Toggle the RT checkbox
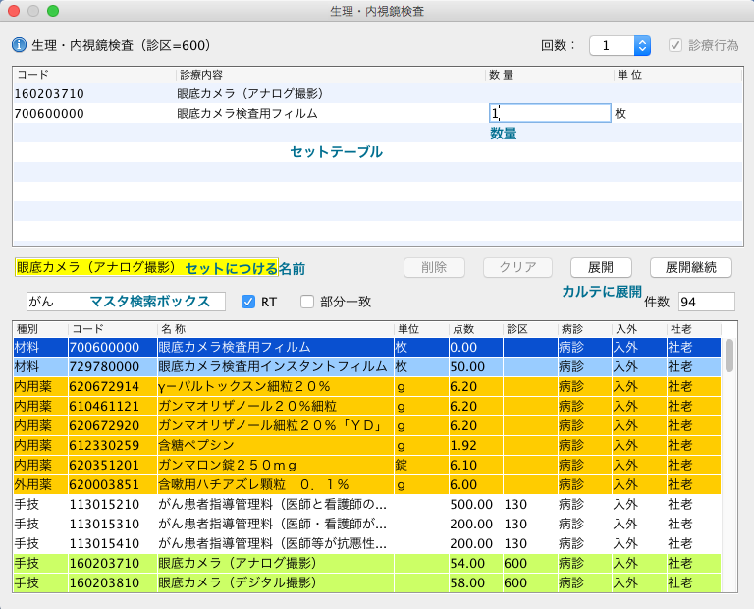This screenshot has height=609, width=754. click(x=248, y=302)
